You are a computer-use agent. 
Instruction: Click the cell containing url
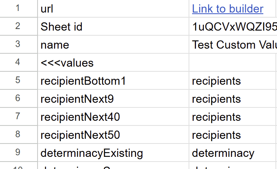tap(113, 9)
